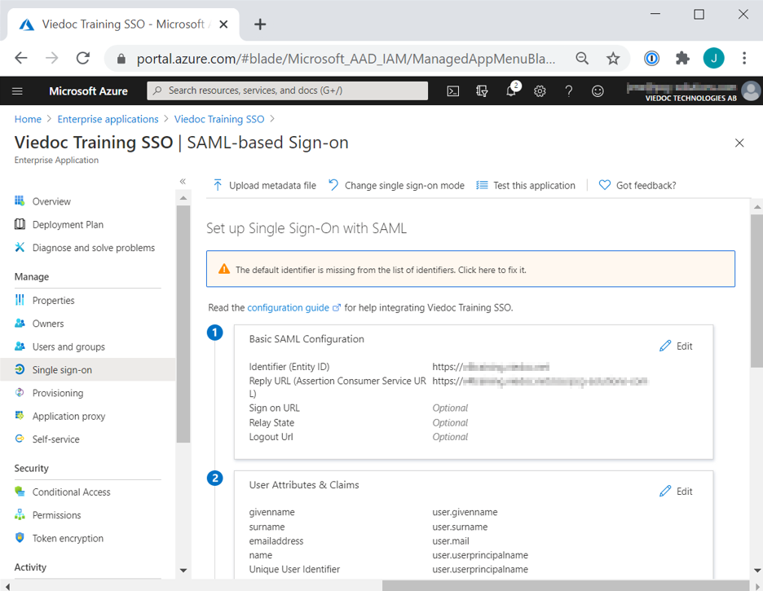This screenshot has height=591, width=763.
Task: Click Upload metadata file
Action: tap(264, 186)
